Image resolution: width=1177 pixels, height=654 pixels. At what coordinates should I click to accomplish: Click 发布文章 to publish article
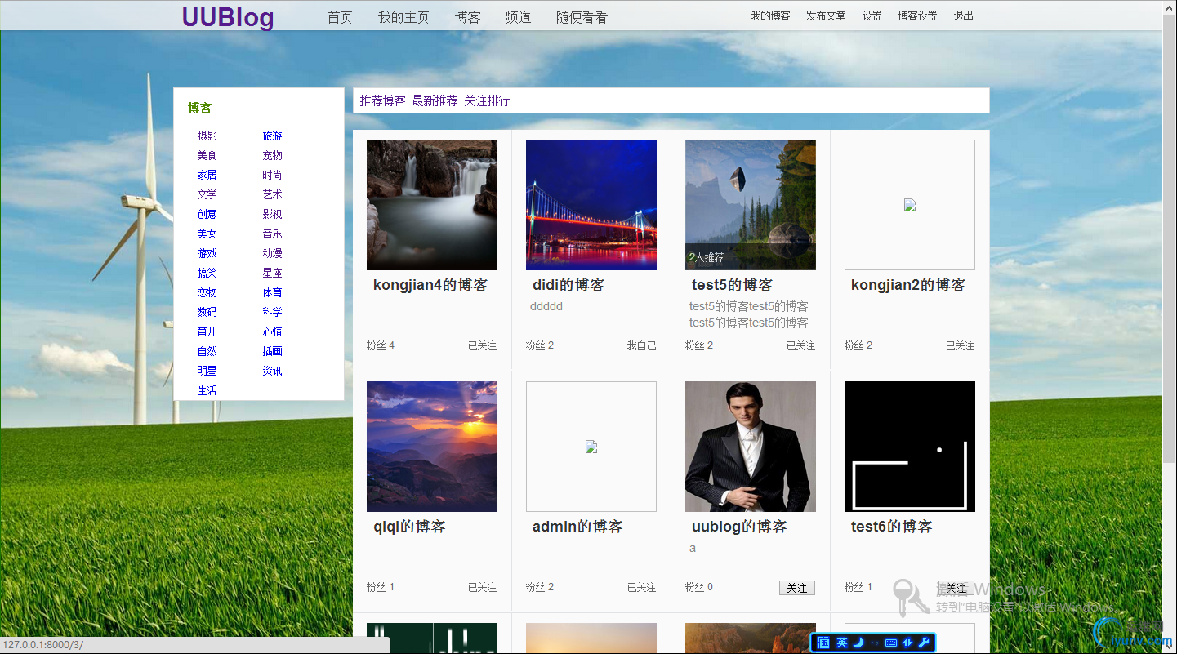click(x=826, y=16)
